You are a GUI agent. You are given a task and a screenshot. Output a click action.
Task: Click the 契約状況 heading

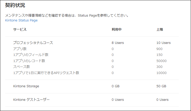15,5
